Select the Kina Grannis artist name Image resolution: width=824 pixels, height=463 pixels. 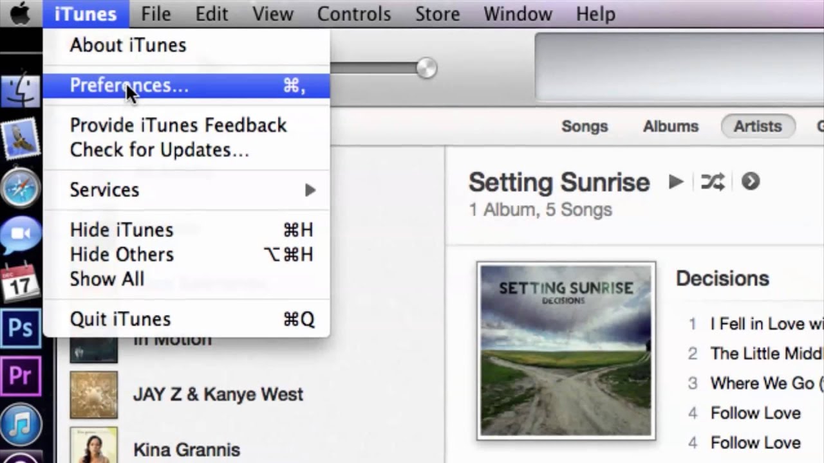(x=187, y=450)
